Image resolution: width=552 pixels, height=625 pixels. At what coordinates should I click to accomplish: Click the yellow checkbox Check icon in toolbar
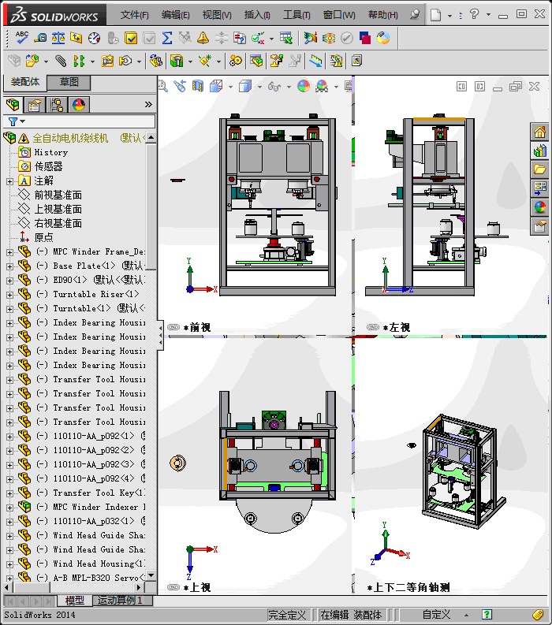(131, 39)
